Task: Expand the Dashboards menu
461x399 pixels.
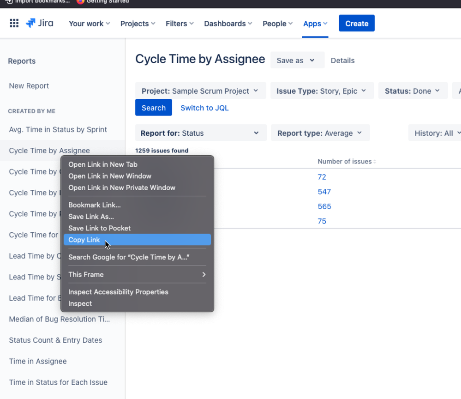Action: coord(228,24)
